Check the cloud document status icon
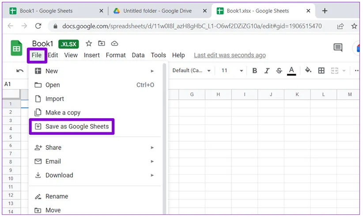This screenshot has width=363, height=217. point(114,43)
